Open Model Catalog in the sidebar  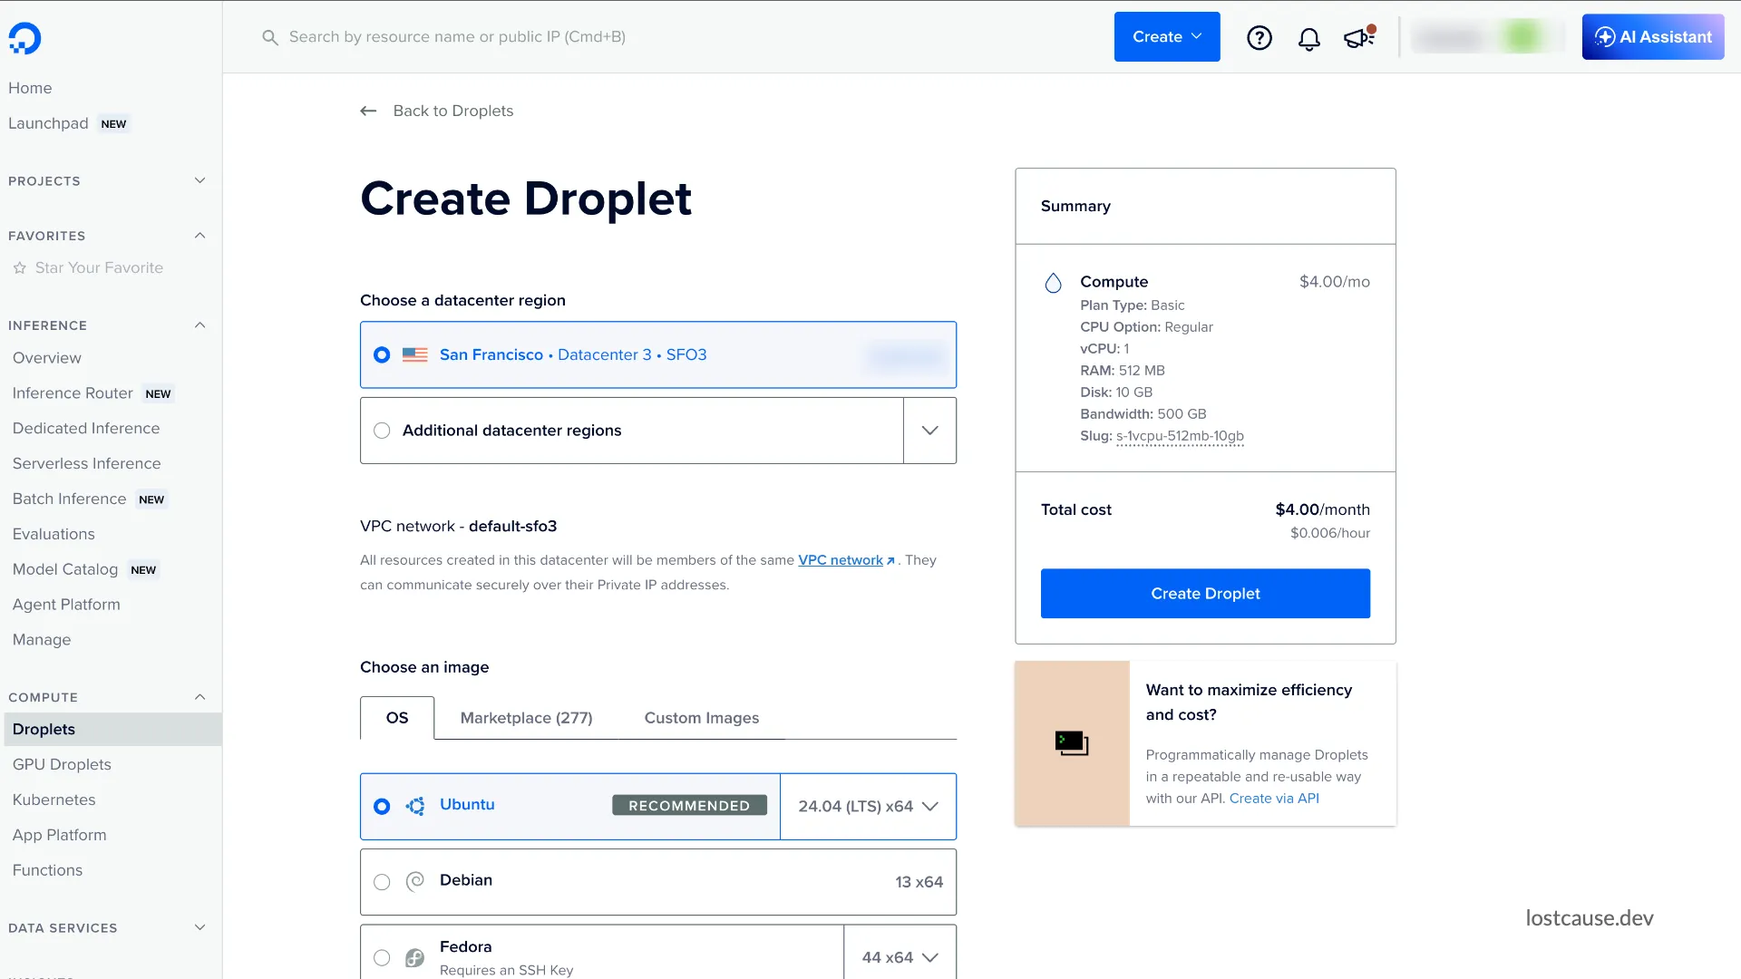(65, 569)
